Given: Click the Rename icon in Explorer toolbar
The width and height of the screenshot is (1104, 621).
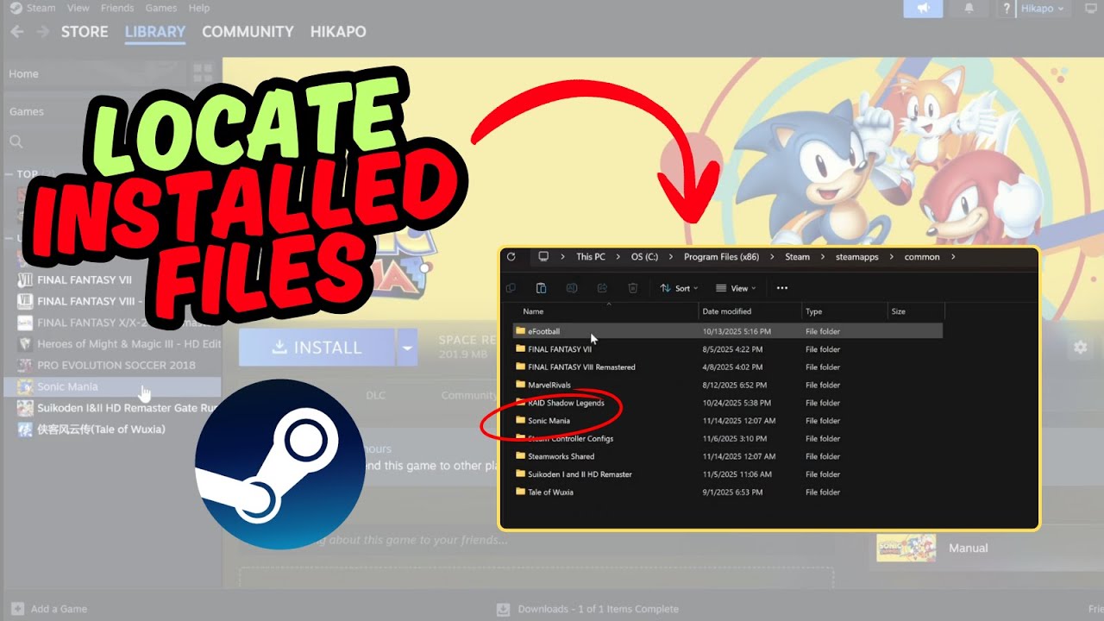Looking at the screenshot, I should 571,288.
